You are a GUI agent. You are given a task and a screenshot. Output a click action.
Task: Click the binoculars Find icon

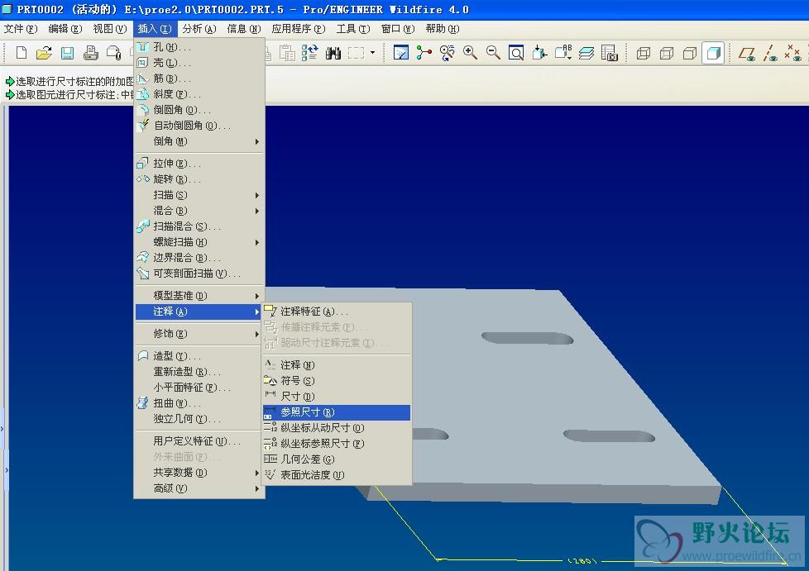[333, 53]
